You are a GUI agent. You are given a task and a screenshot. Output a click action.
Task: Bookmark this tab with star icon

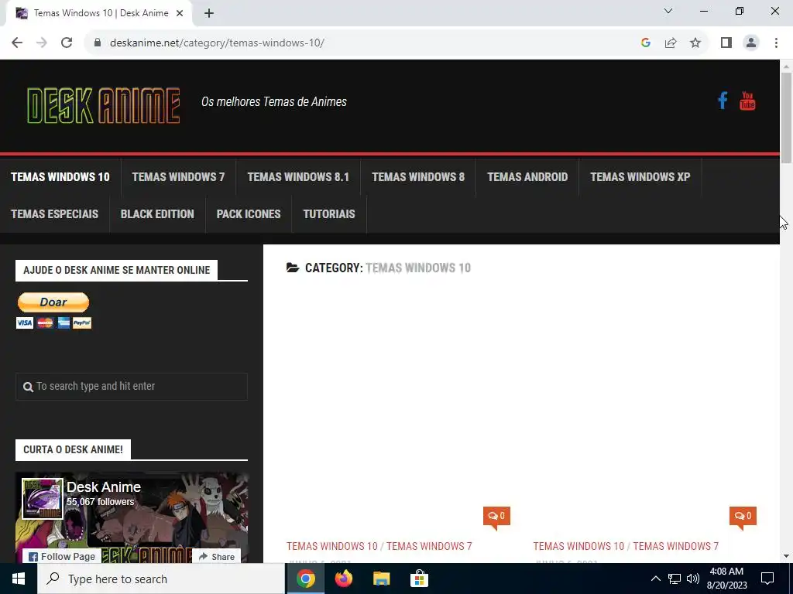tap(695, 43)
